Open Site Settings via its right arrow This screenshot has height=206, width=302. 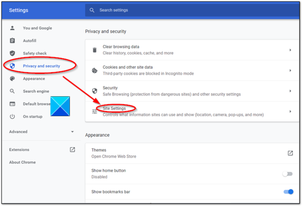pyautogui.click(x=290, y=111)
